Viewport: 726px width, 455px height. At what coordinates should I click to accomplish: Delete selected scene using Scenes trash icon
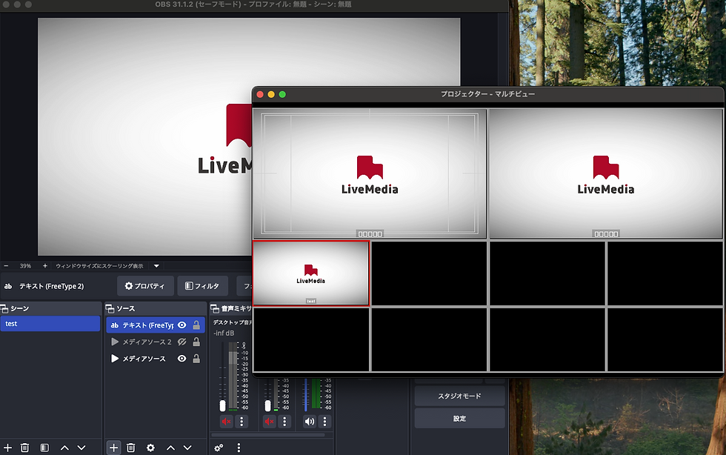pos(25,448)
